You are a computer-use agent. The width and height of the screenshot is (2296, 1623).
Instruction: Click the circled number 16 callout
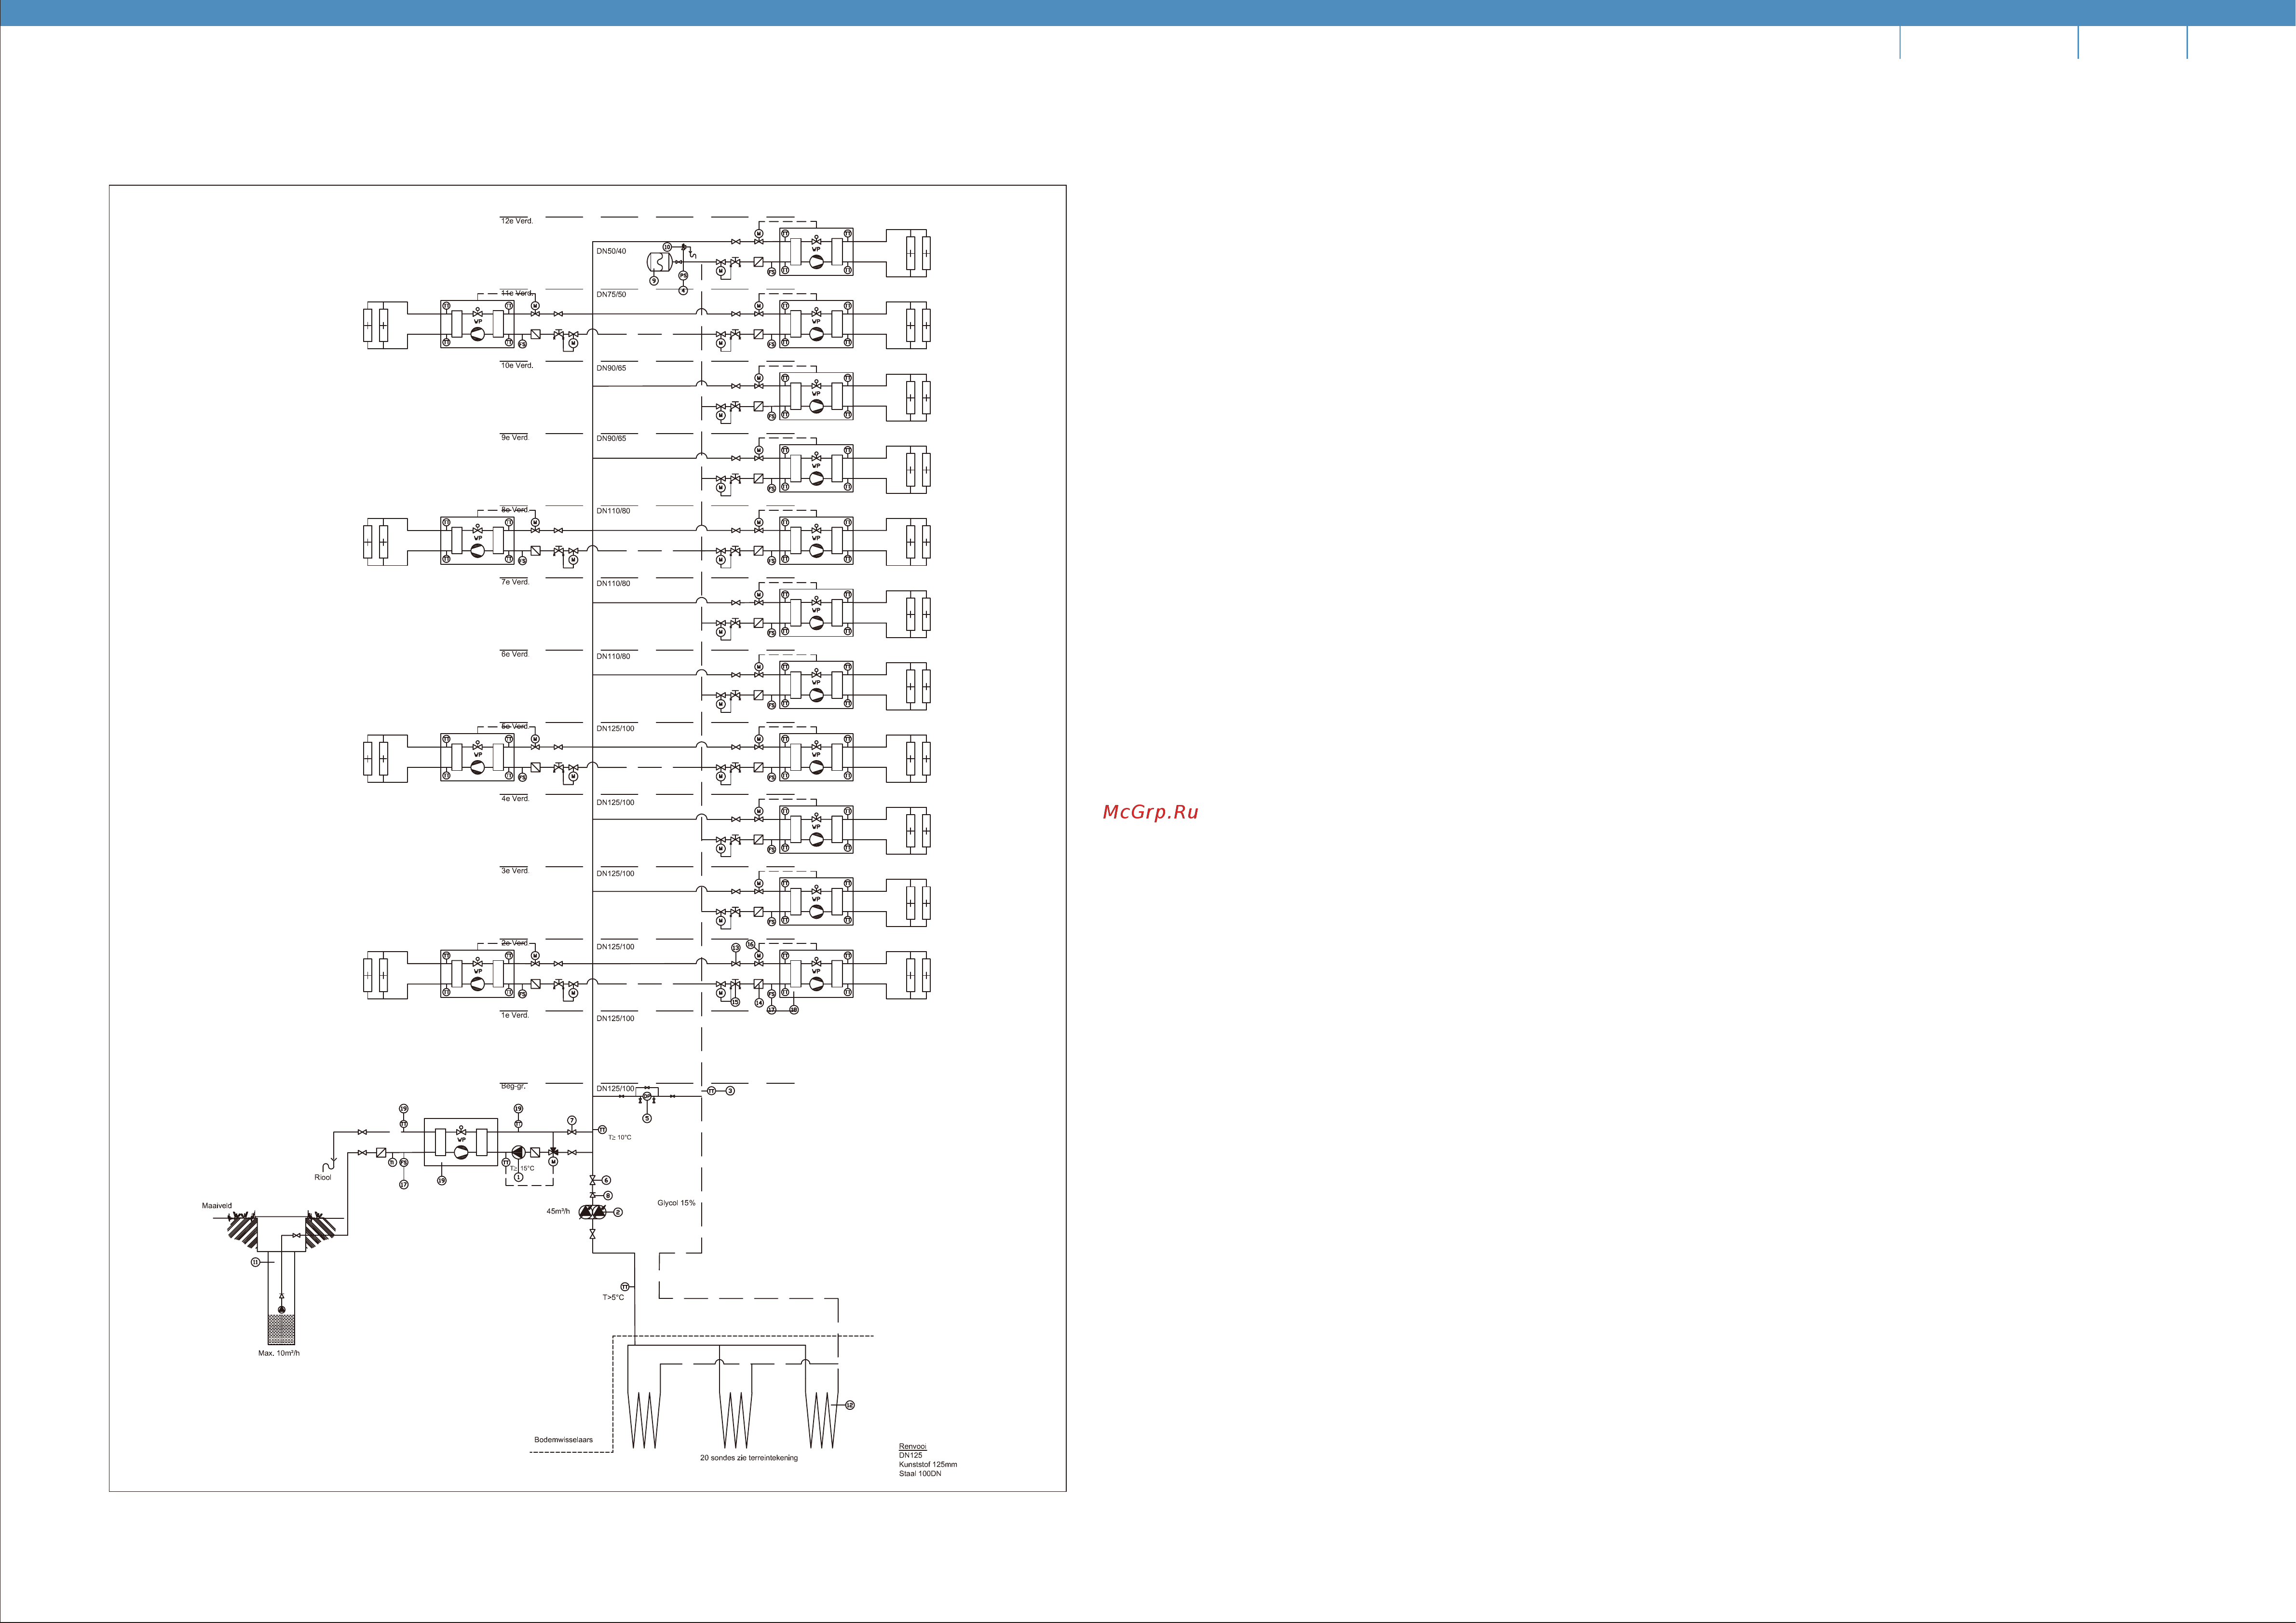pos(751,944)
